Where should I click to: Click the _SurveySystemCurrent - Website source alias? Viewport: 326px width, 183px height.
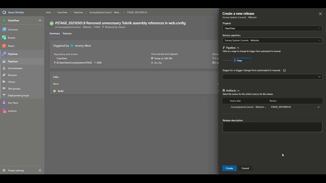[x=248, y=107]
